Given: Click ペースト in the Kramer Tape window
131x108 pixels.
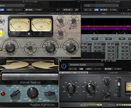Looking at the screenshot, I should click(x=18, y=10).
